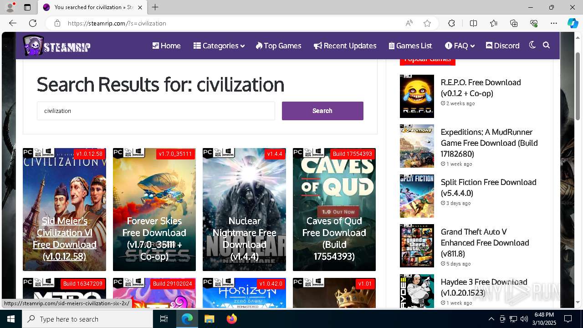This screenshot has height=328, width=583.
Task: Open Grand Theft Auto V Enhanced link
Action: click(x=485, y=243)
